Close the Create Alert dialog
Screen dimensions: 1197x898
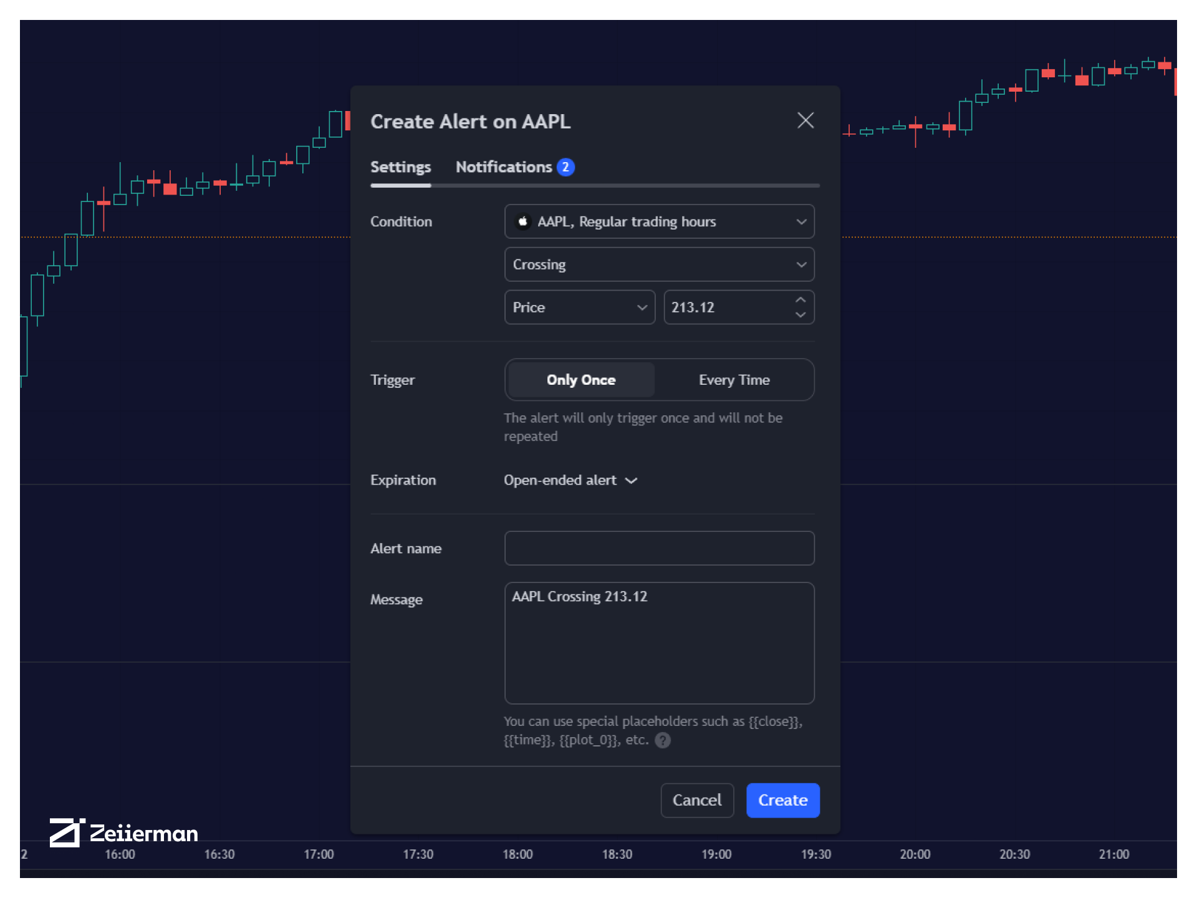click(805, 120)
